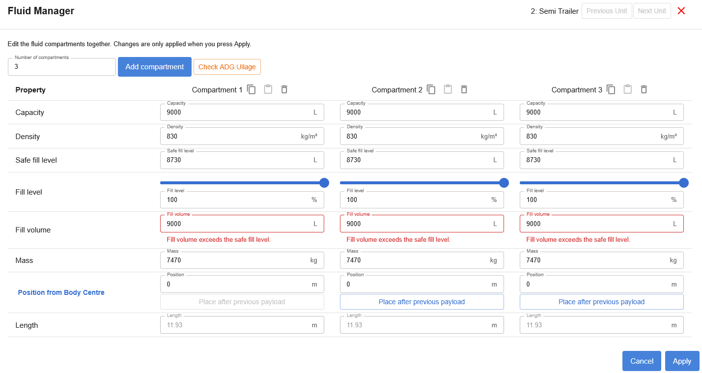
Task: Edit the Number of compartments field
Action: click(x=62, y=67)
